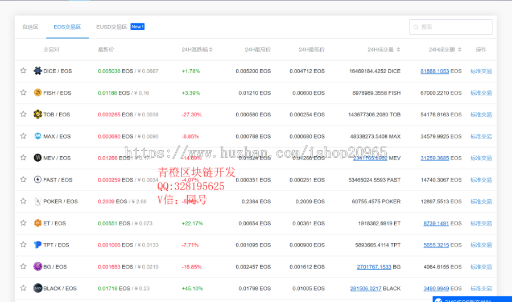This screenshot has height=302, width=512.
Task: Switch to the 自选区 tab
Action: 30,27
